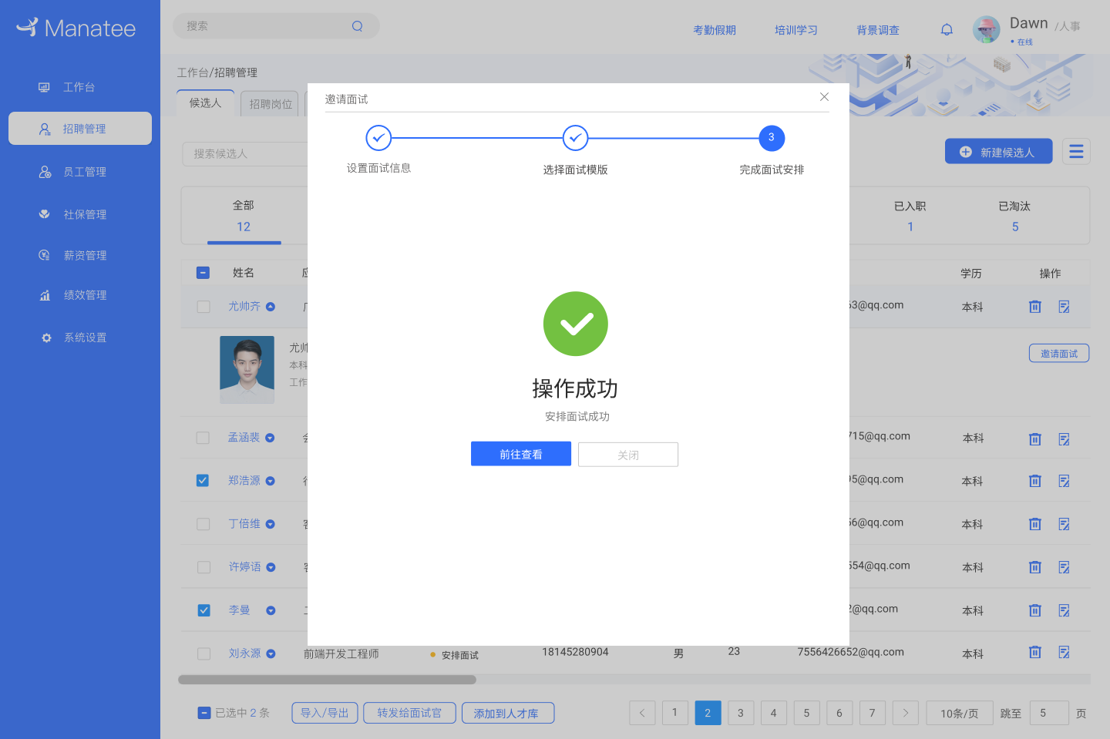Expand details for candidate 李曼

271,610
